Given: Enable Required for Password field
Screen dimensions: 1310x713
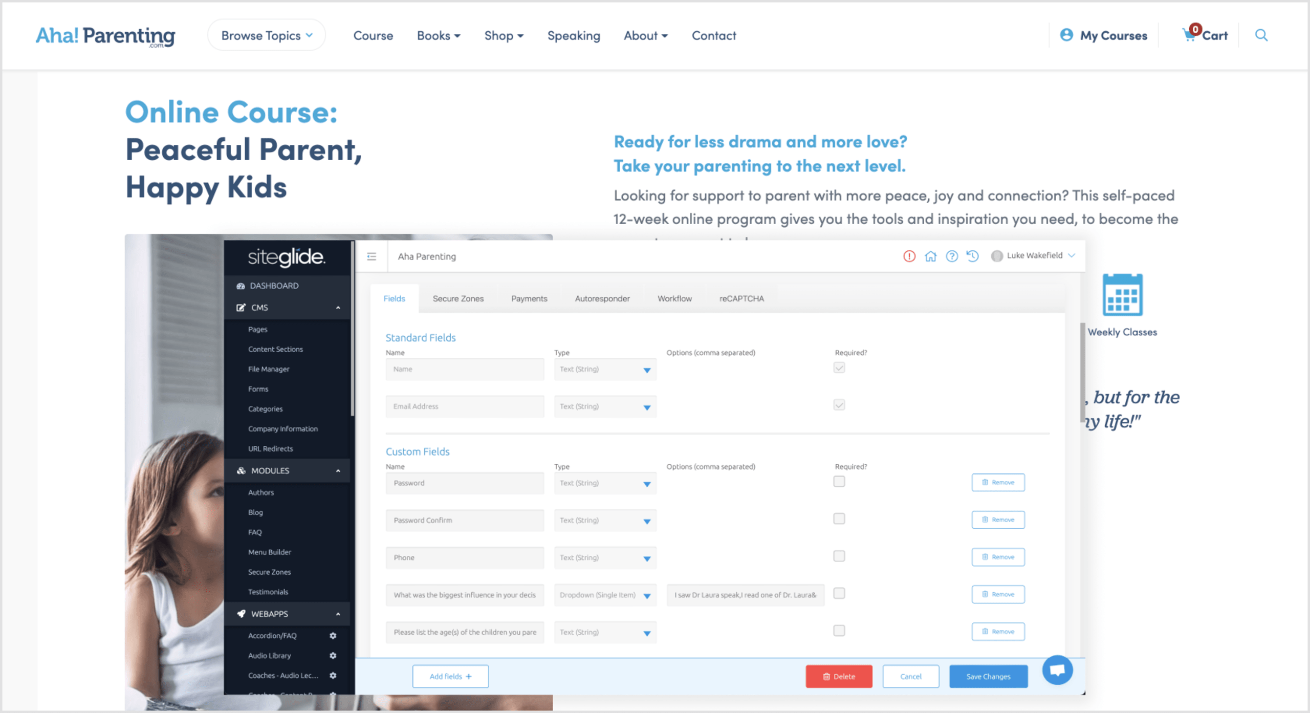Looking at the screenshot, I should 839,482.
